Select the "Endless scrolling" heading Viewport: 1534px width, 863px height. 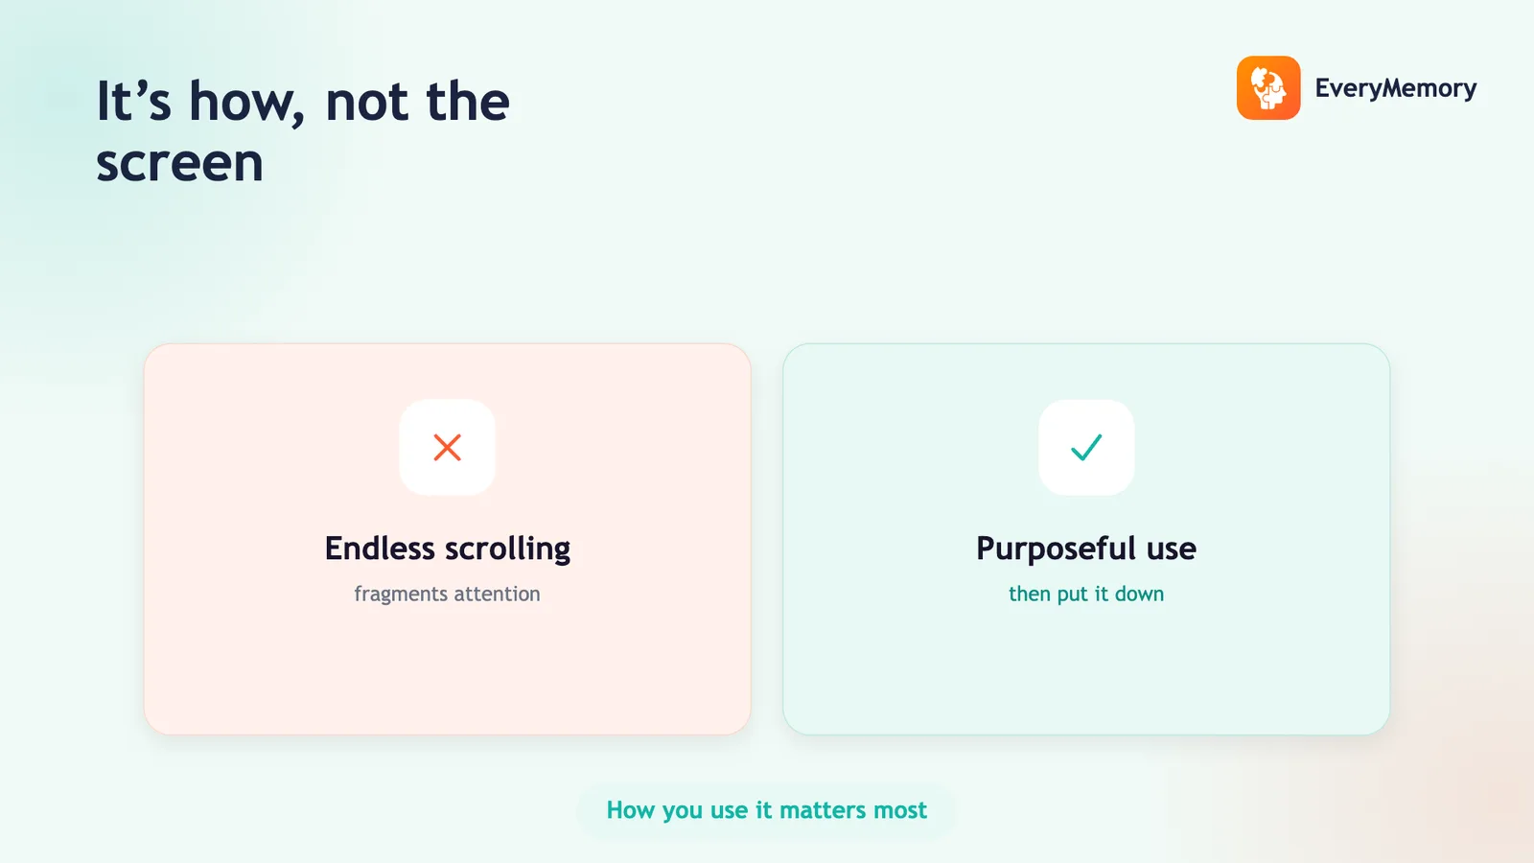coord(448,548)
